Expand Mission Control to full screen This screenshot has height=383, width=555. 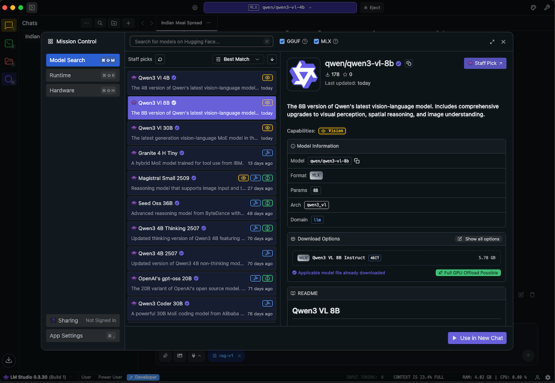tap(492, 42)
